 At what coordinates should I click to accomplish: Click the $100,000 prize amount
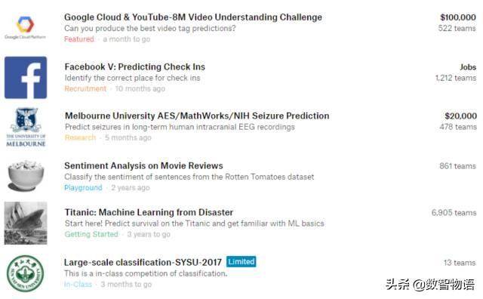tap(458, 17)
